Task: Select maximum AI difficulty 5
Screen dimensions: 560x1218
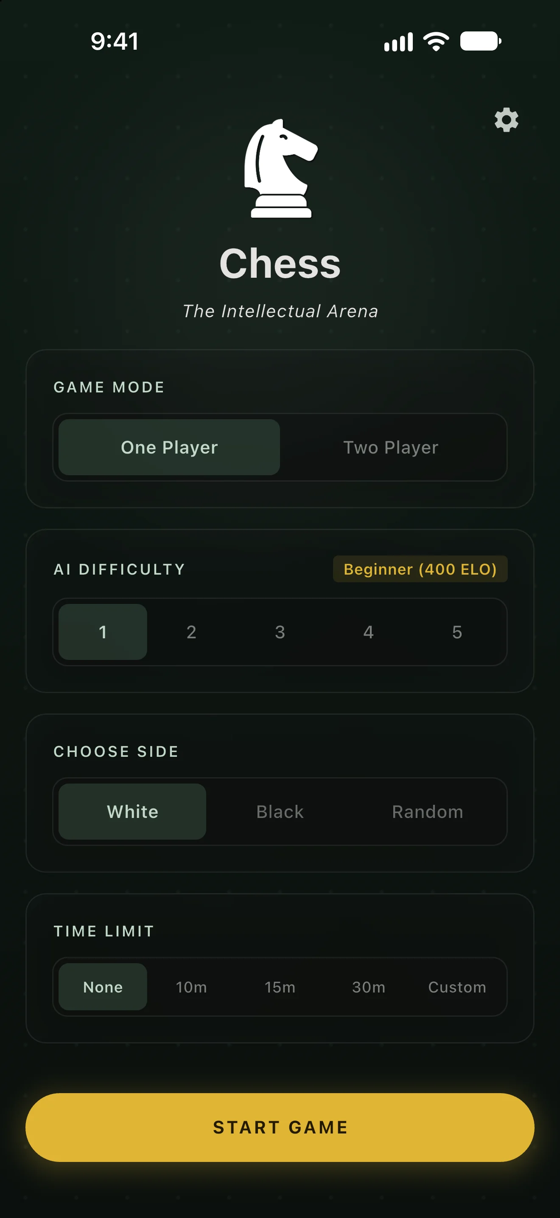Action: point(457,632)
